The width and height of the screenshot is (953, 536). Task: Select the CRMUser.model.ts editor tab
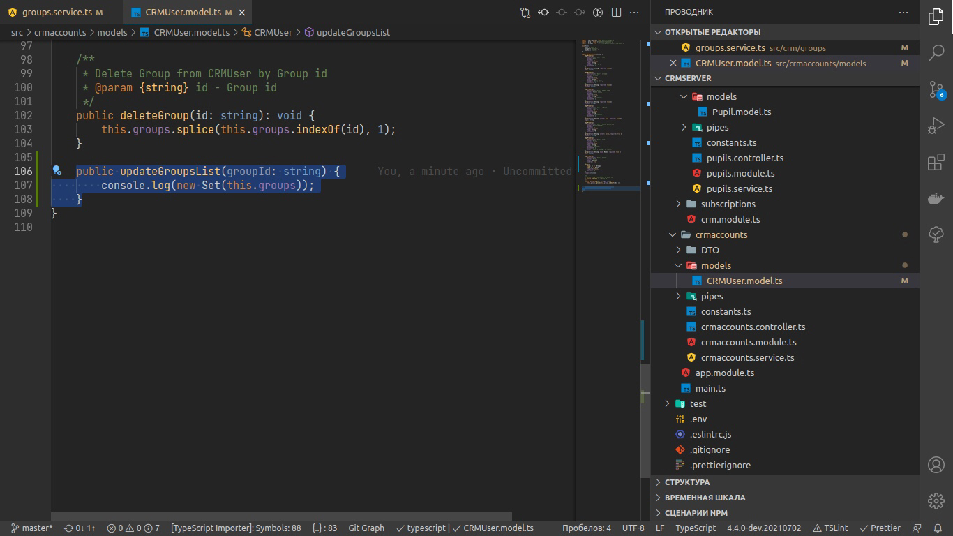coord(188,13)
